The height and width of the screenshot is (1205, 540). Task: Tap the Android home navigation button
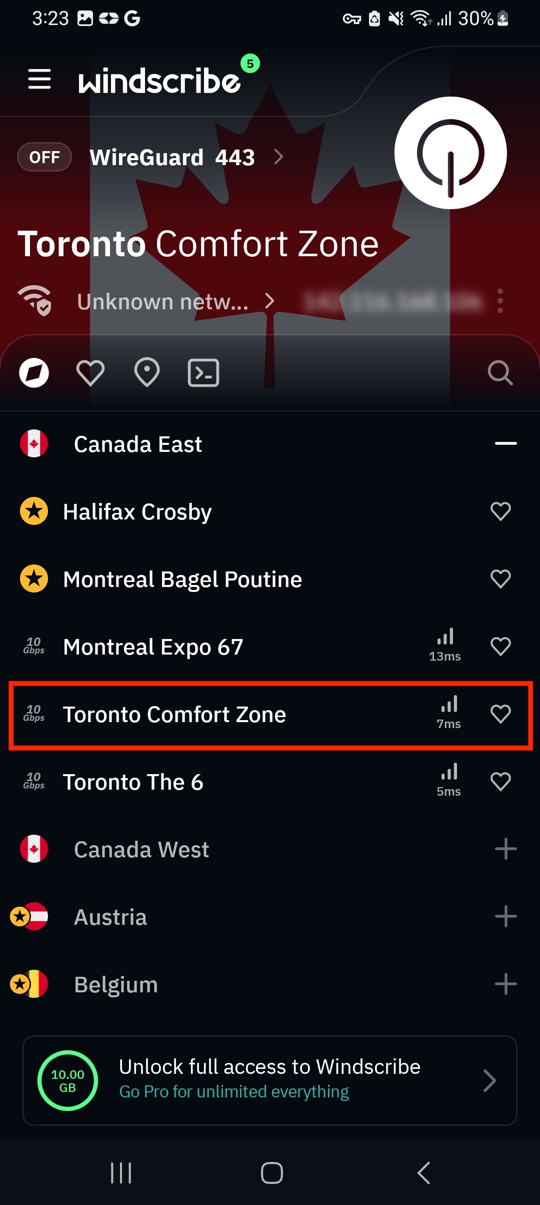click(x=272, y=1172)
